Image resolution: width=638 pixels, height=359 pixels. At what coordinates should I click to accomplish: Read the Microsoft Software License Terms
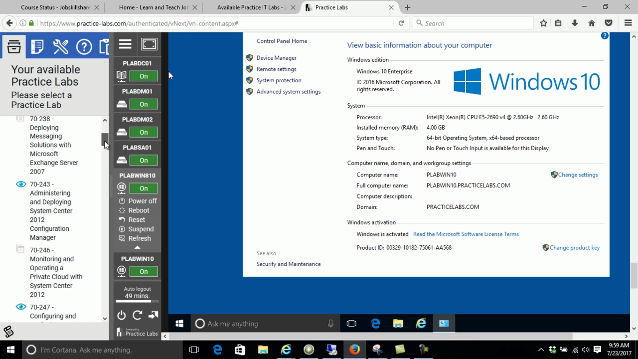466,234
